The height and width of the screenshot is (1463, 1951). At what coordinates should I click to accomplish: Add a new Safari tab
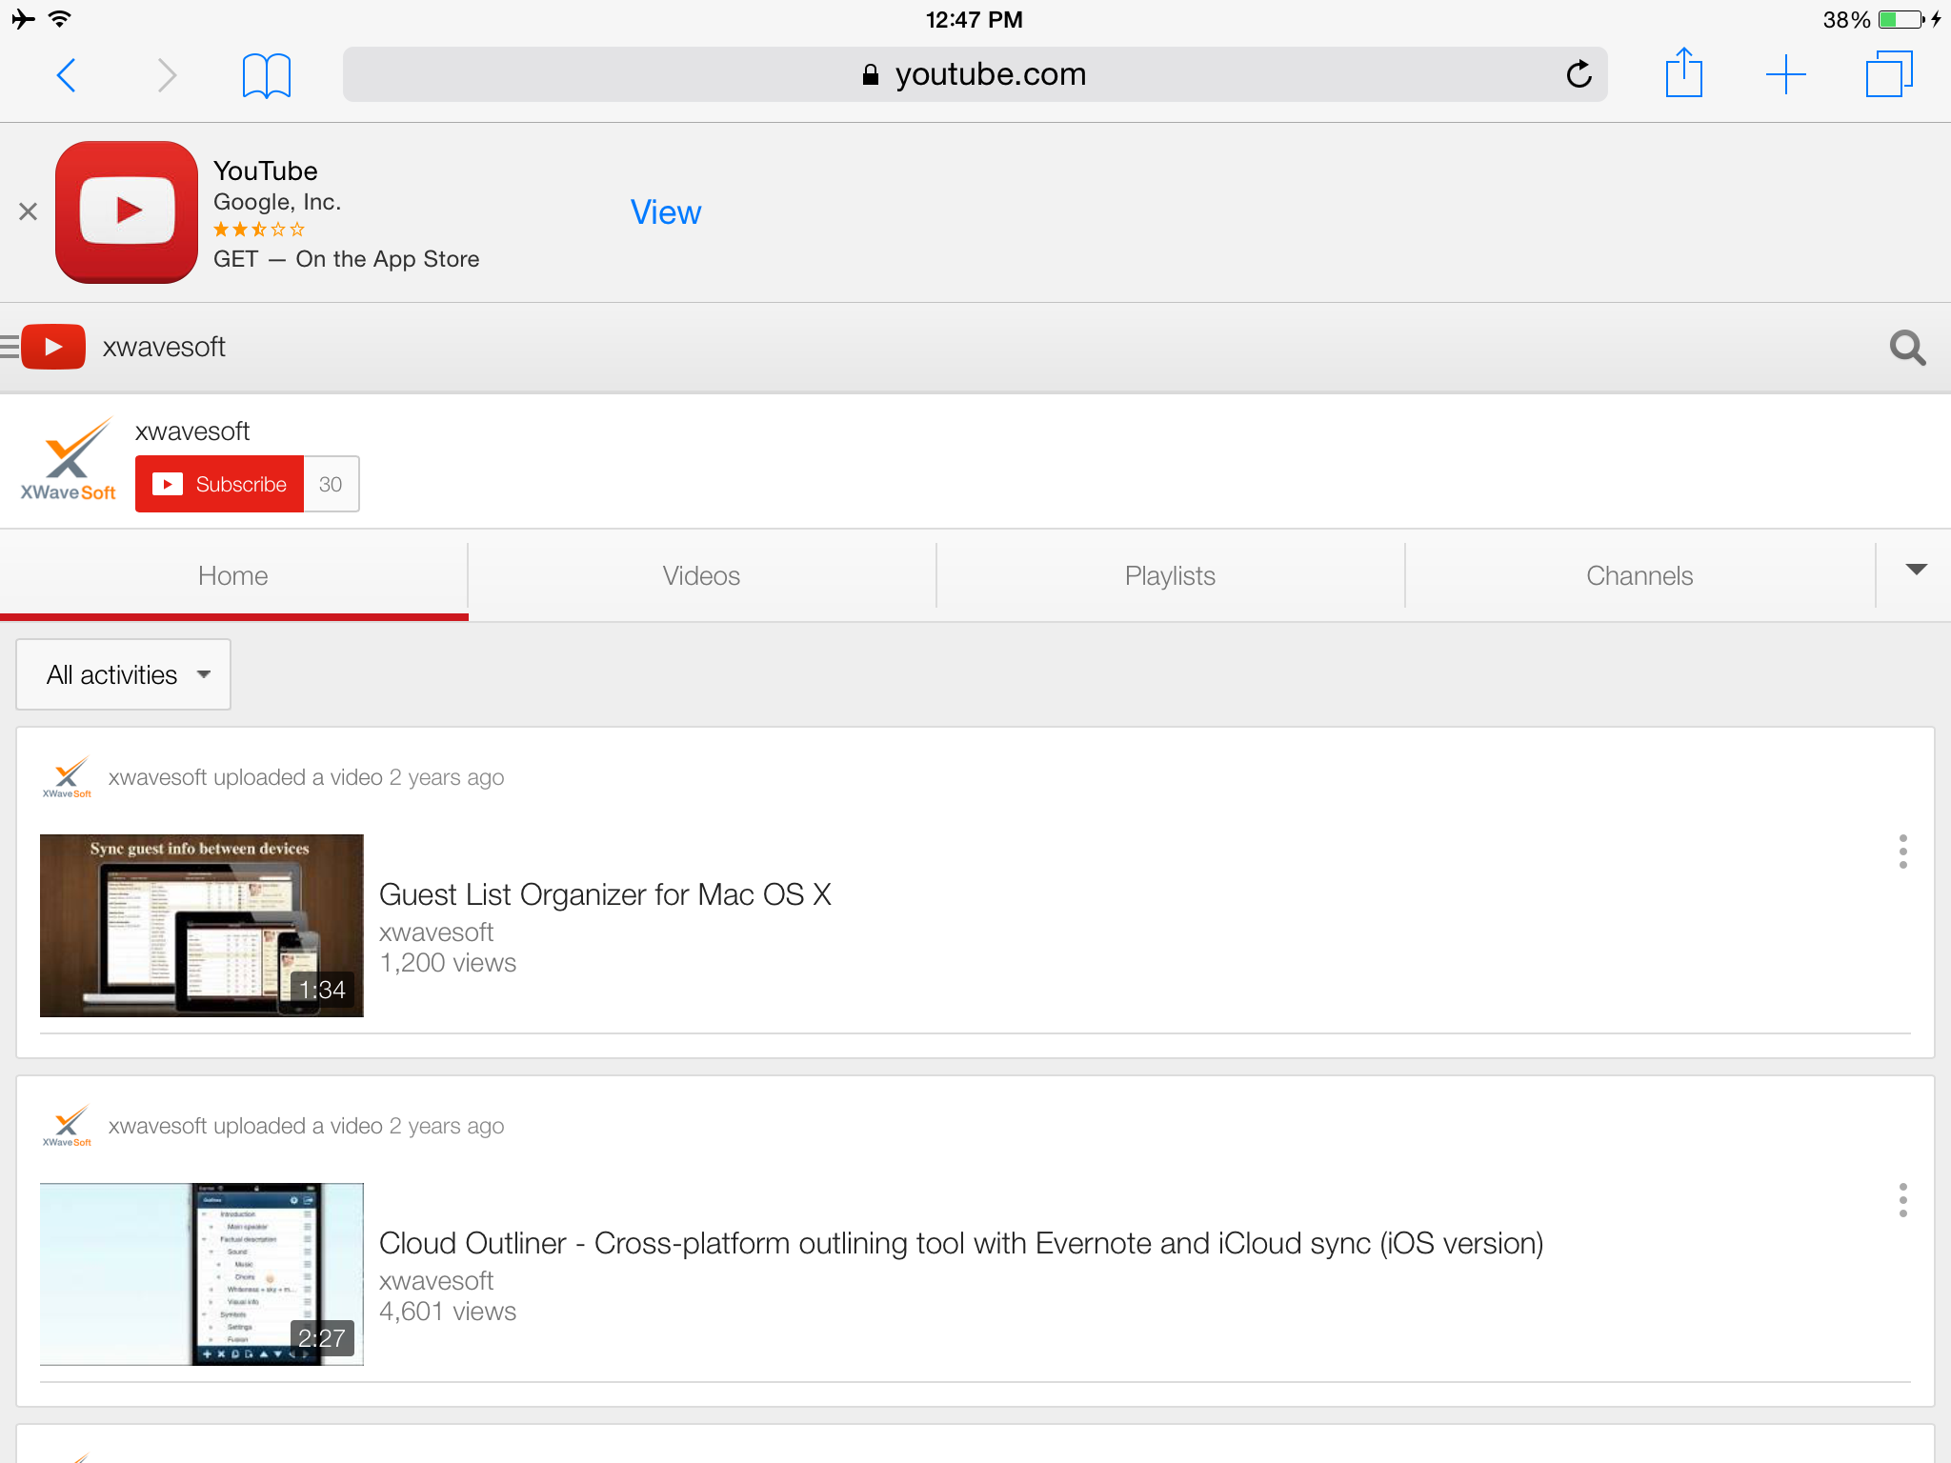click(1785, 74)
